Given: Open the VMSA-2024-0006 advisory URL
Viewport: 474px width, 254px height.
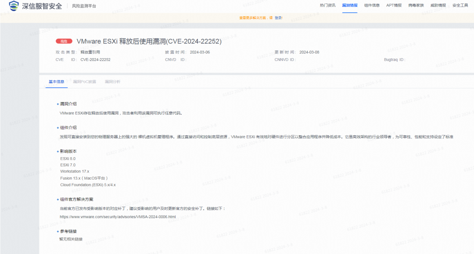Looking at the screenshot, I should [118, 217].
